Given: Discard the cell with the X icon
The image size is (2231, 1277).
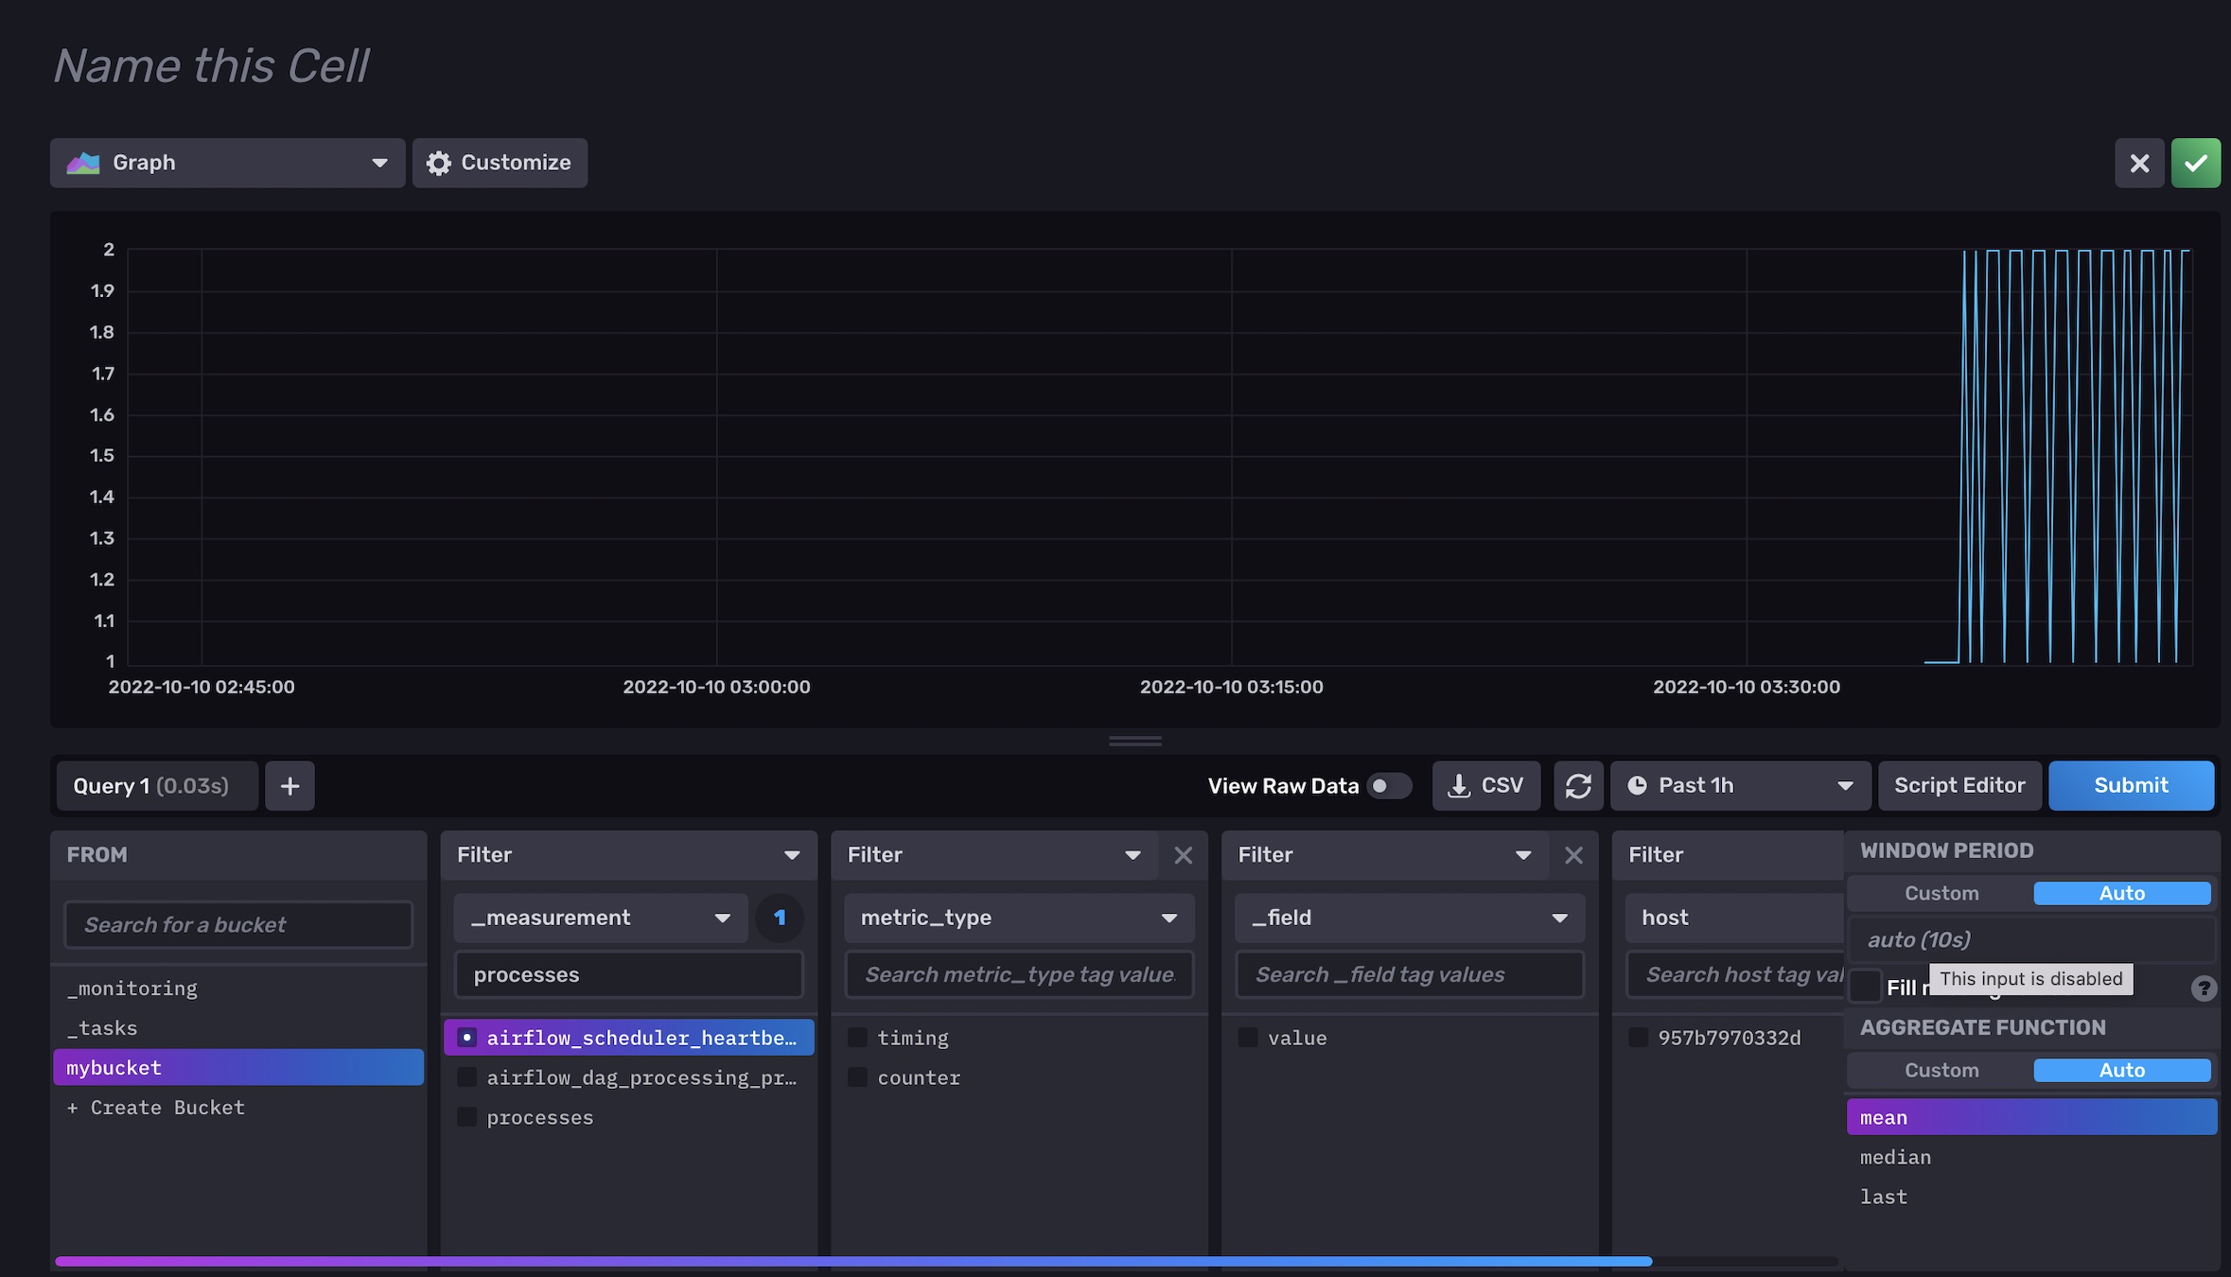Looking at the screenshot, I should click(2139, 163).
